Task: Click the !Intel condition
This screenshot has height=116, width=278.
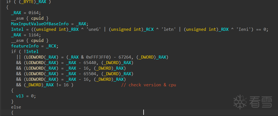Action: 32,52
